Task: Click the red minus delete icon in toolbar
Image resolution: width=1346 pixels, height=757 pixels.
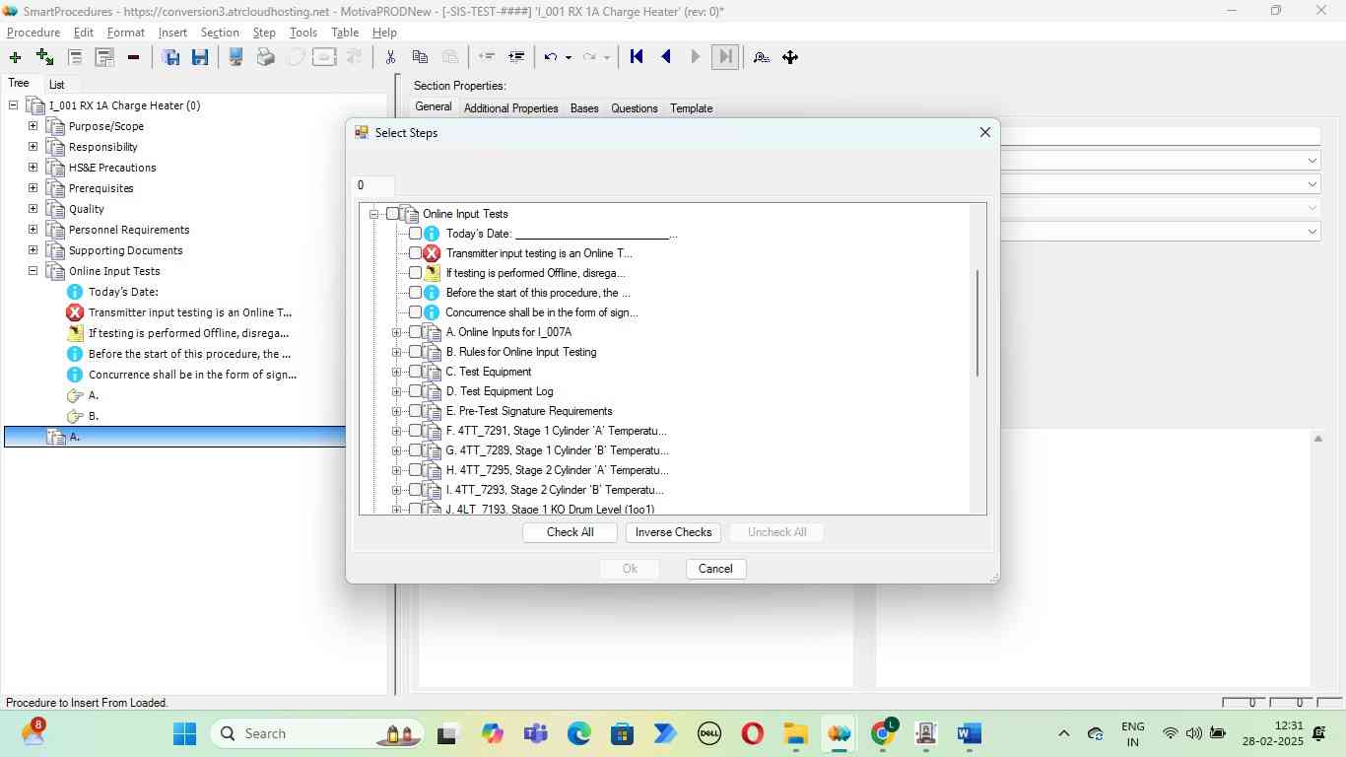Action: 133,57
